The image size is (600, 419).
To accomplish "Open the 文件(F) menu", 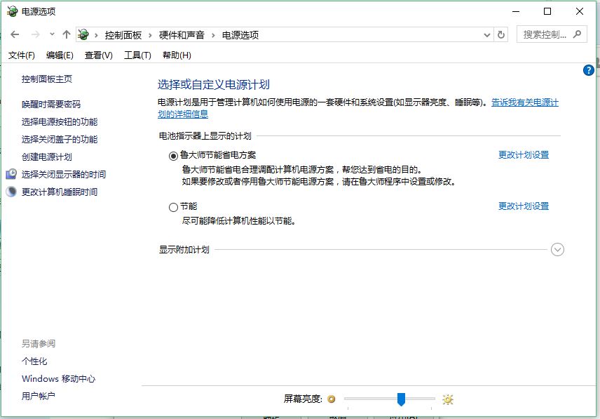I will pyautogui.click(x=22, y=55).
